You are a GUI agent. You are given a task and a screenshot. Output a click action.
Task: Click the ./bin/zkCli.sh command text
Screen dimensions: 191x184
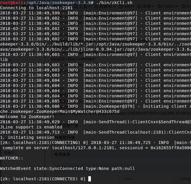click(114, 3)
